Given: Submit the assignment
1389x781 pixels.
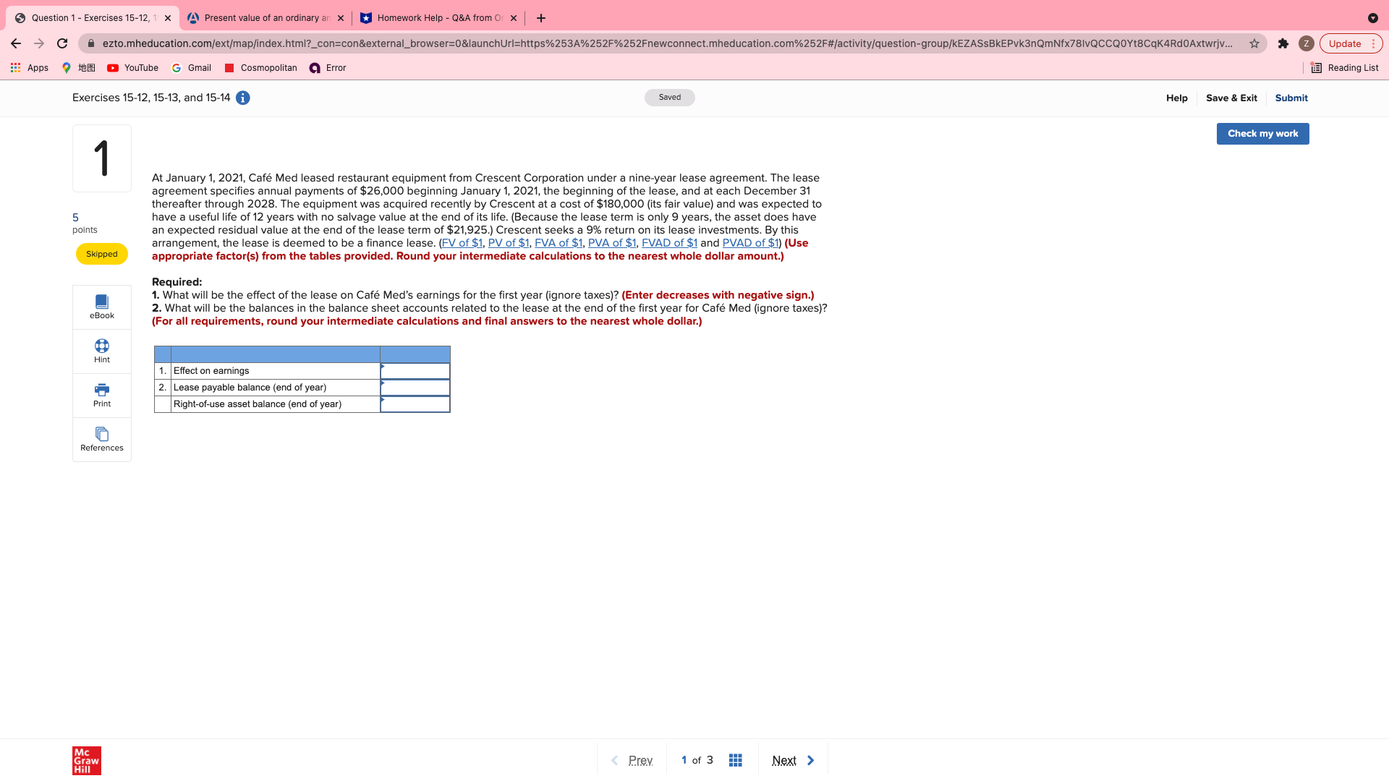Looking at the screenshot, I should [x=1291, y=98].
